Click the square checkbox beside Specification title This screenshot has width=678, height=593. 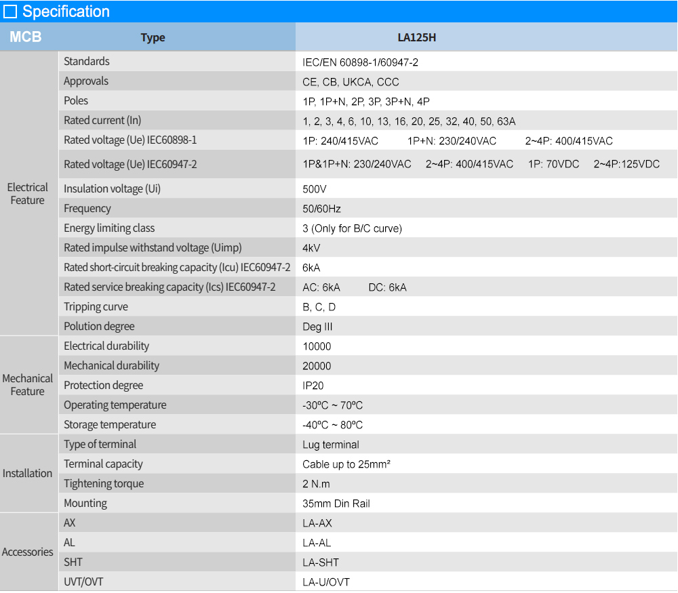tap(10, 12)
